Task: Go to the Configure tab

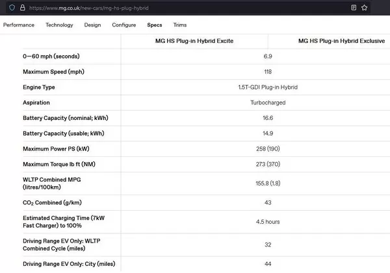Action: [124, 25]
